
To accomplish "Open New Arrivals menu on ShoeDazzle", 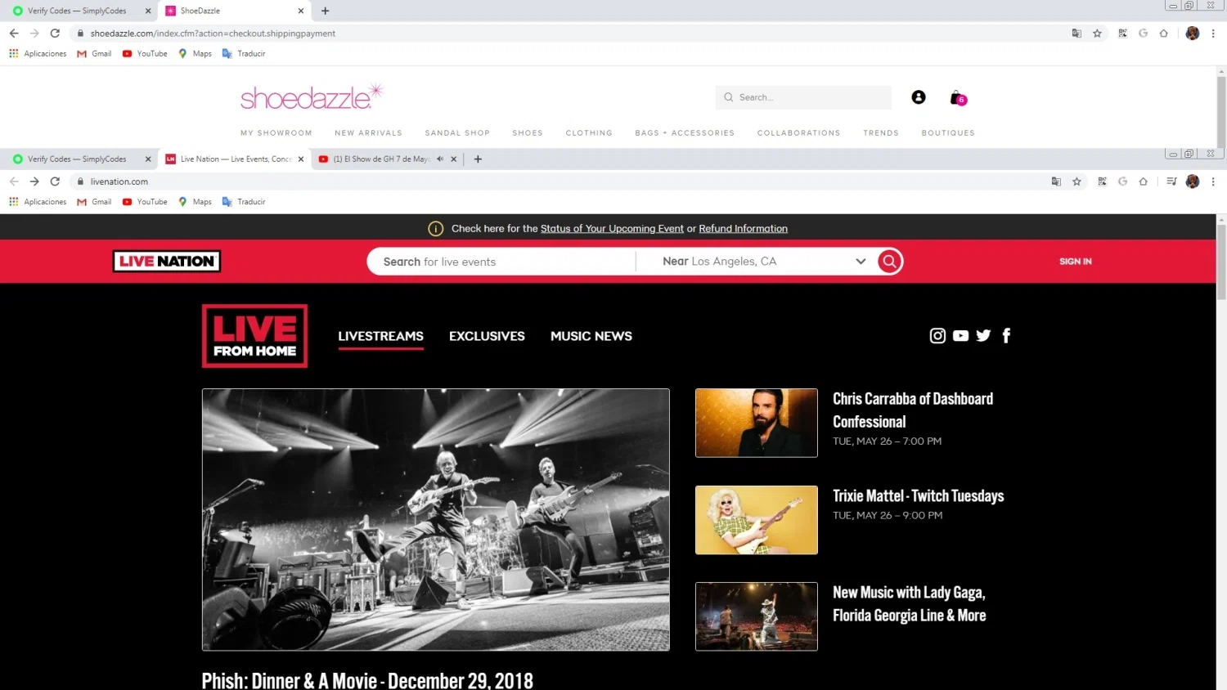I will pyautogui.click(x=368, y=132).
